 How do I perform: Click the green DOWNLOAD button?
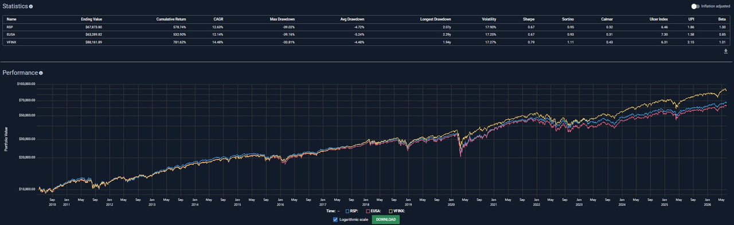pos(385,219)
